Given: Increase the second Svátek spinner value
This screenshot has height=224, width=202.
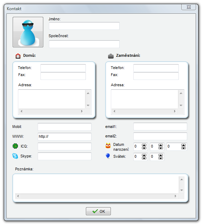Looking at the screenshot, I should (160, 155).
